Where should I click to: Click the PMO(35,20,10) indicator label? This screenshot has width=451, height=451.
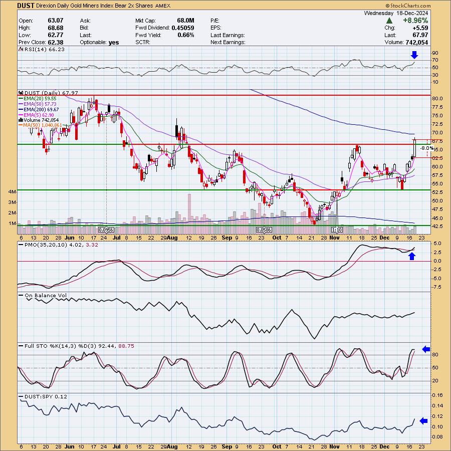(x=61, y=245)
